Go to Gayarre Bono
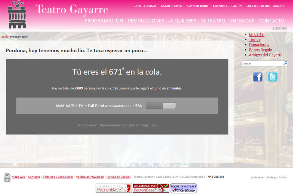The height and width of the screenshot is (196, 293). (x=197, y=6)
